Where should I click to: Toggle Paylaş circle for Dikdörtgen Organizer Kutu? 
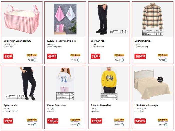(x=35, y=60)
